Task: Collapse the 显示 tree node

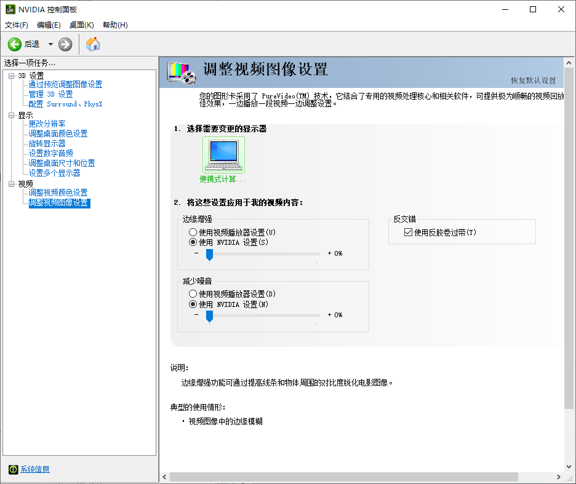Action: click(12, 115)
